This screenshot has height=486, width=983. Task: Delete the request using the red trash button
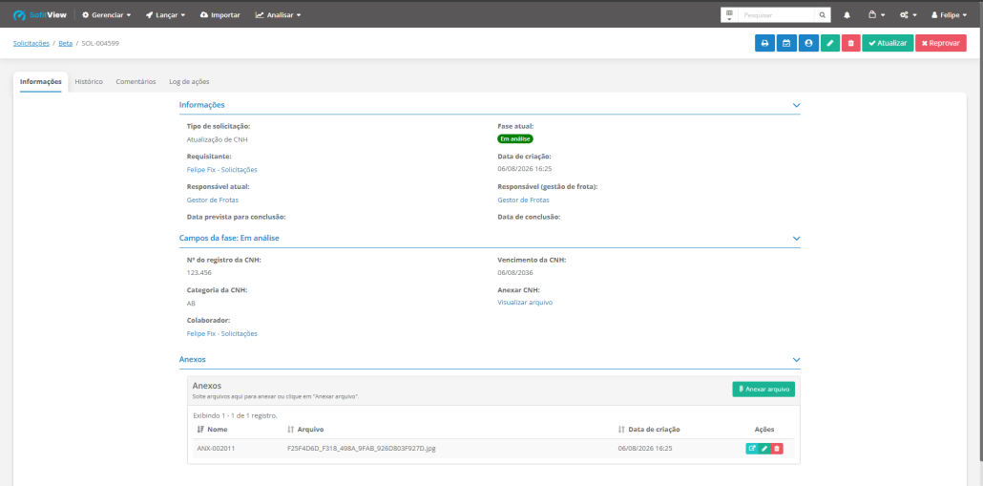click(850, 43)
